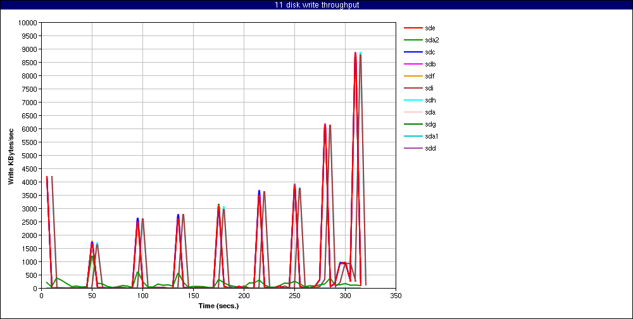The width and height of the screenshot is (633, 319).
Task: Select the sda2 legend label
Action: [x=432, y=40]
